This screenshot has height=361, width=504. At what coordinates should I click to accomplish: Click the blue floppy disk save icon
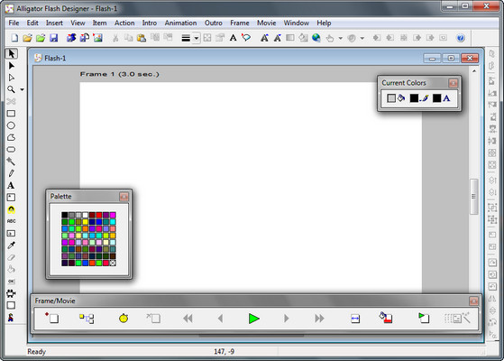[54, 38]
